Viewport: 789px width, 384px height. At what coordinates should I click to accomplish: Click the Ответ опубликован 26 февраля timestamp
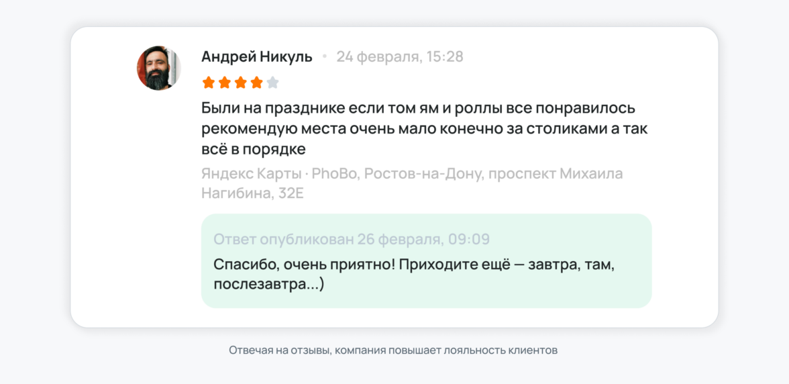352,239
